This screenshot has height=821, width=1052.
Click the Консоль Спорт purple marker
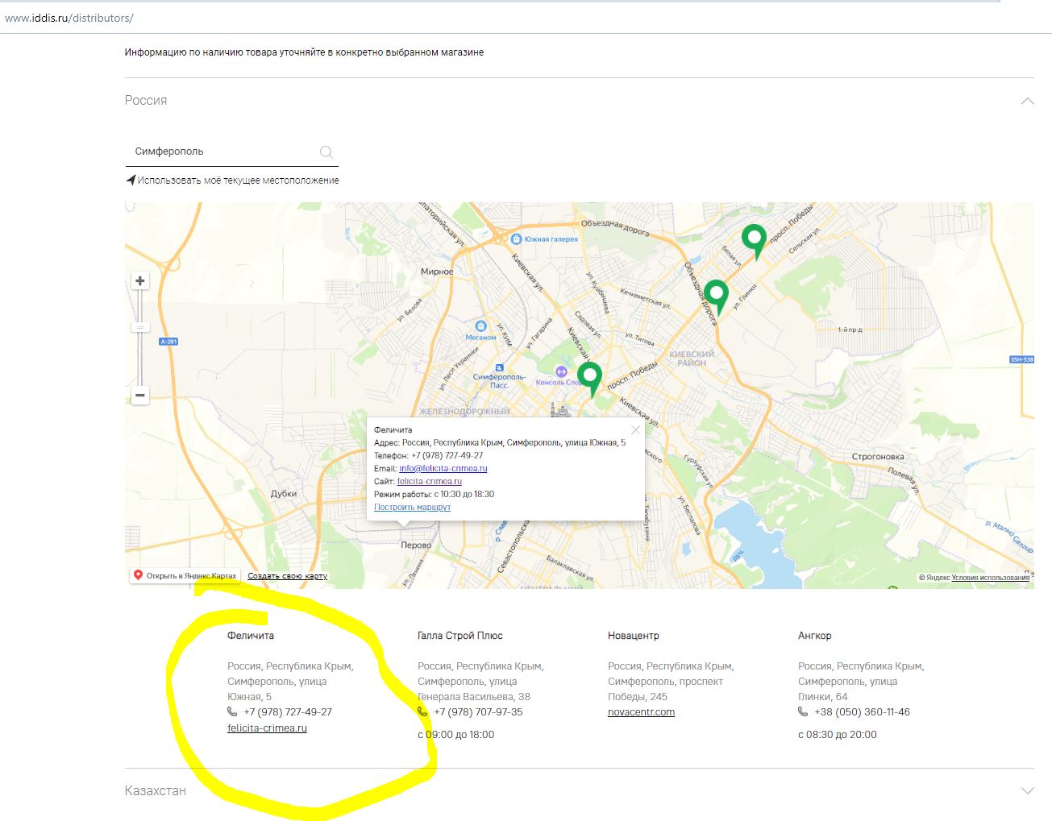(x=561, y=371)
